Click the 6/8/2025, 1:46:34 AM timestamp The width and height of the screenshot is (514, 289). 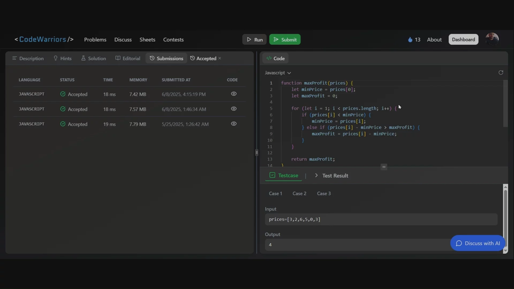click(x=184, y=109)
